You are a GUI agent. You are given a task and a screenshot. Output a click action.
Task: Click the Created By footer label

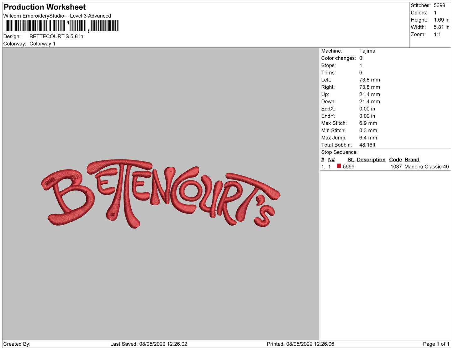(x=17, y=344)
